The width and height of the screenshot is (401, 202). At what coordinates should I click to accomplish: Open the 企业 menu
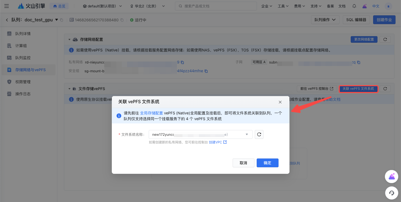click(267, 6)
